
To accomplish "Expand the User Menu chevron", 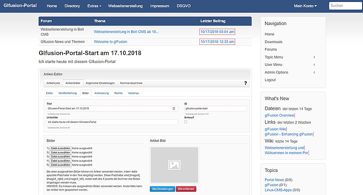I will (x=314, y=65).
